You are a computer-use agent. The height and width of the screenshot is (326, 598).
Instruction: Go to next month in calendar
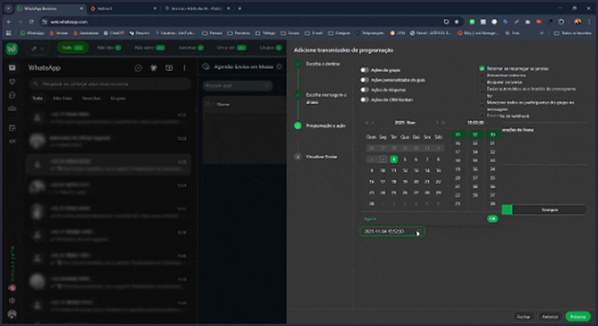coord(437,123)
